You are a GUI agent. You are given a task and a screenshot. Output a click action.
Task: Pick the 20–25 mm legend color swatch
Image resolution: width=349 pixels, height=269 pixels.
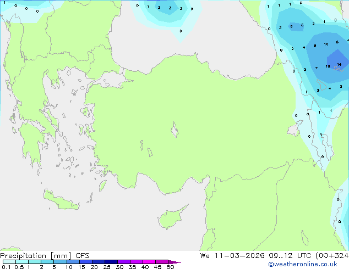coord(99,262)
